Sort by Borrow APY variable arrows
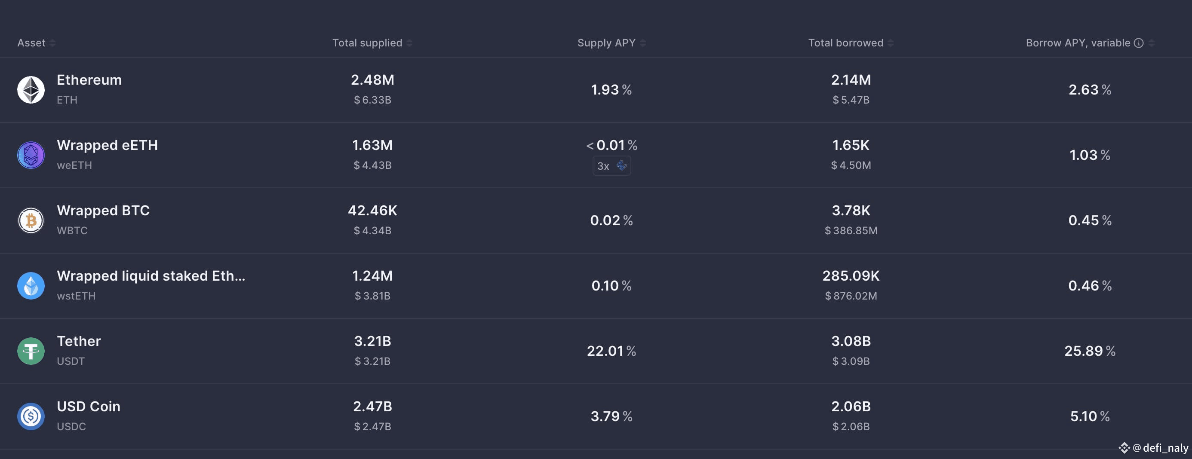Viewport: 1192px width, 459px height. pyautogui.click(x=1151, y=43)
